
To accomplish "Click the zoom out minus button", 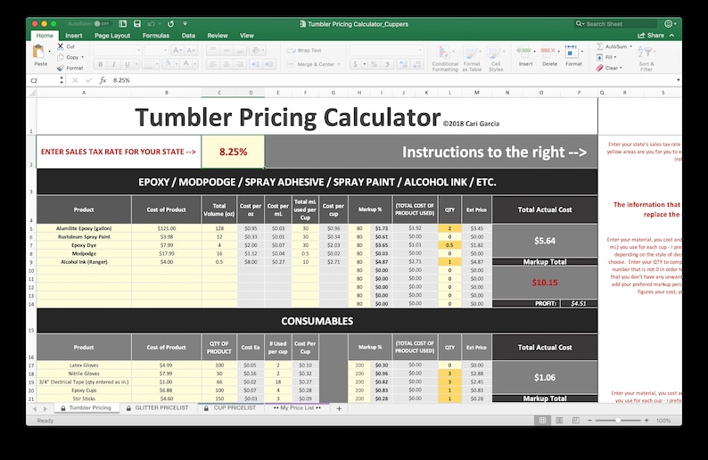I will pyautogui.click(x=589, y=420).
